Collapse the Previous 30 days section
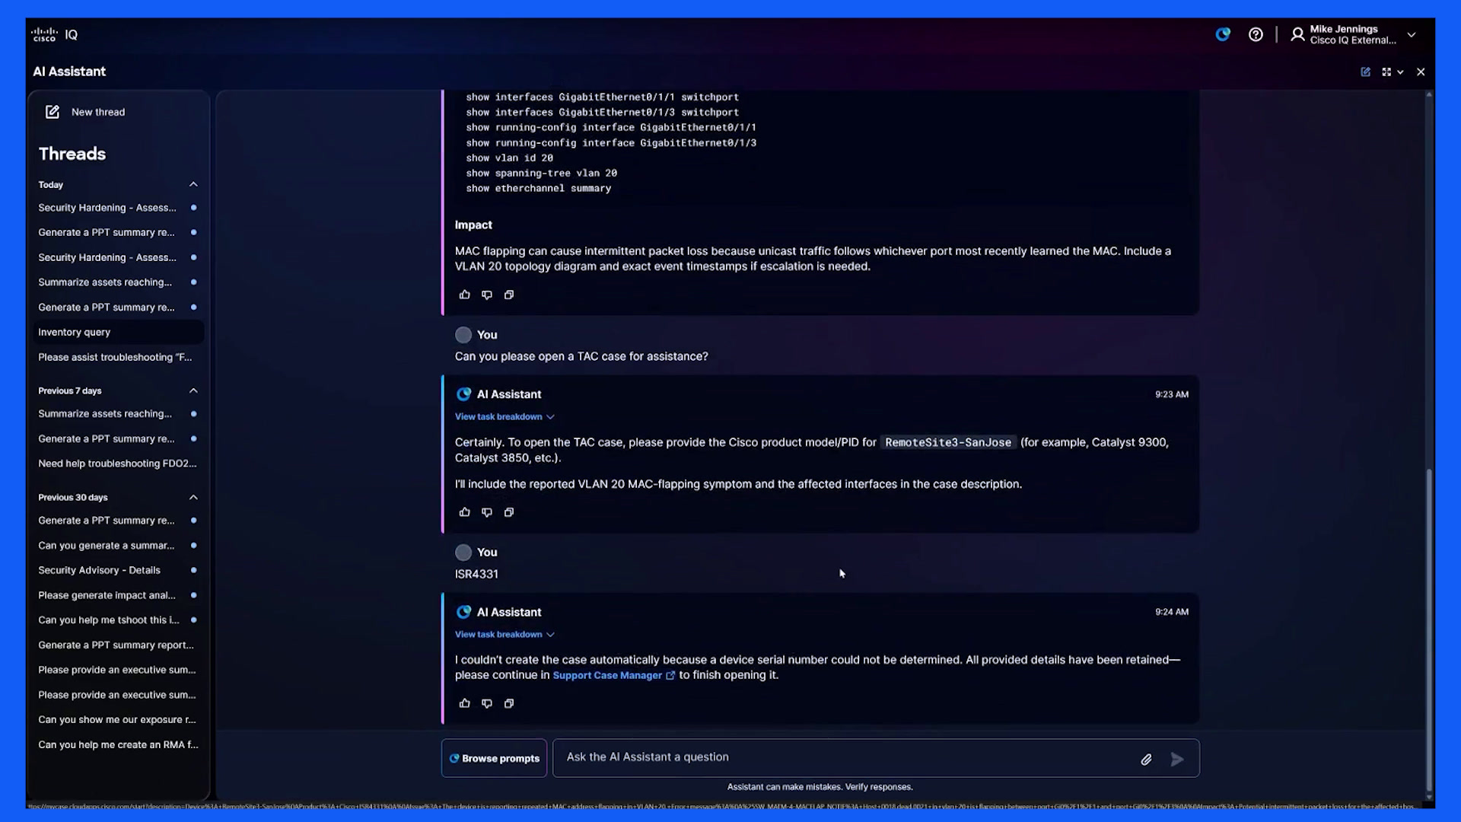Screen dimensions: 1461x822 [193, 497]
